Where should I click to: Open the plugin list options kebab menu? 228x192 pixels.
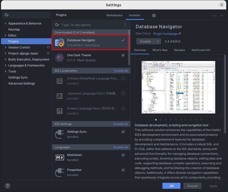click(125, 25)
